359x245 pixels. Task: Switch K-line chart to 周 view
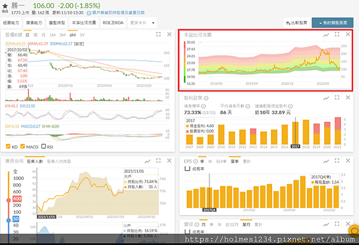pos(35,35)
